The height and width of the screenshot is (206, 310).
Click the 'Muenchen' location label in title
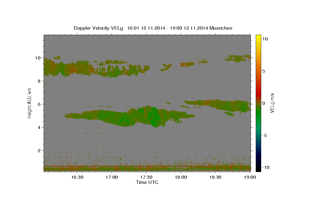point(221,28)
